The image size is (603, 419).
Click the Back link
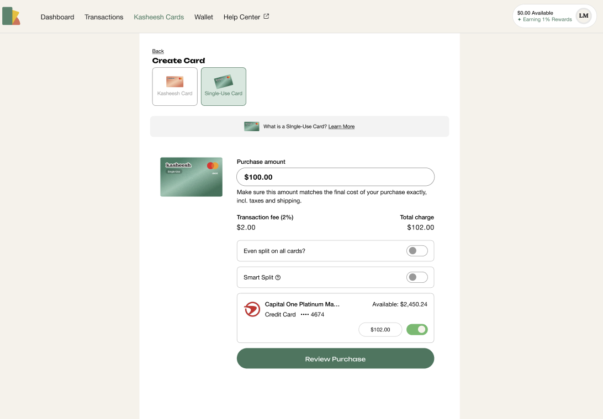pos(158,51)
